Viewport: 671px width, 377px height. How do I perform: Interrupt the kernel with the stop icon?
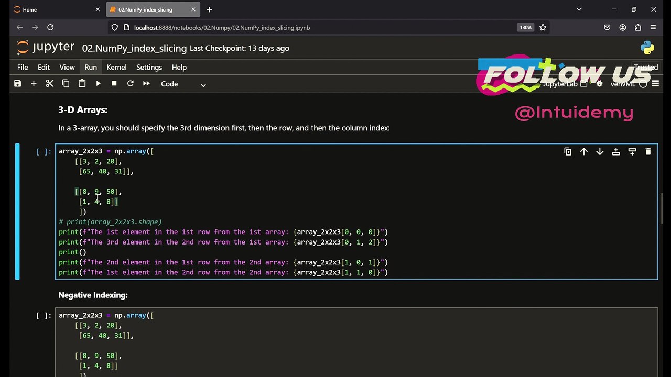tap(114, 84)
